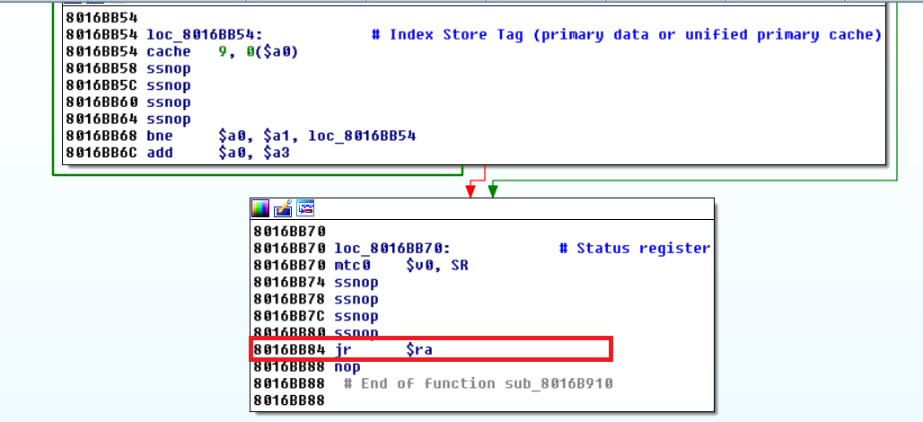Open the node color picker icon

pos(260,207)
